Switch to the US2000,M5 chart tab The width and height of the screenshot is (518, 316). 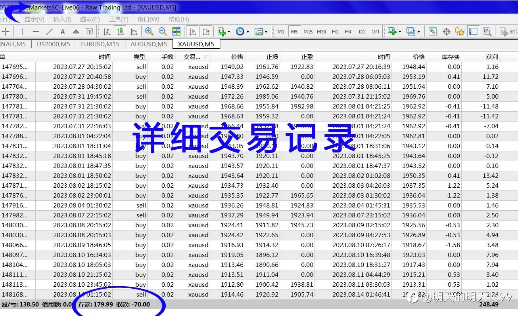(x=53, y=44)
